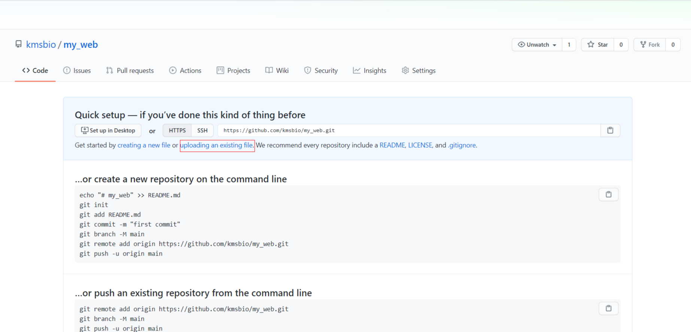
Task: Open the Projects tab
Action: tap(233, 70)
